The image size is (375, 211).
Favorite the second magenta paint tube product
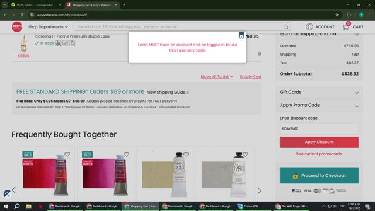127,155
